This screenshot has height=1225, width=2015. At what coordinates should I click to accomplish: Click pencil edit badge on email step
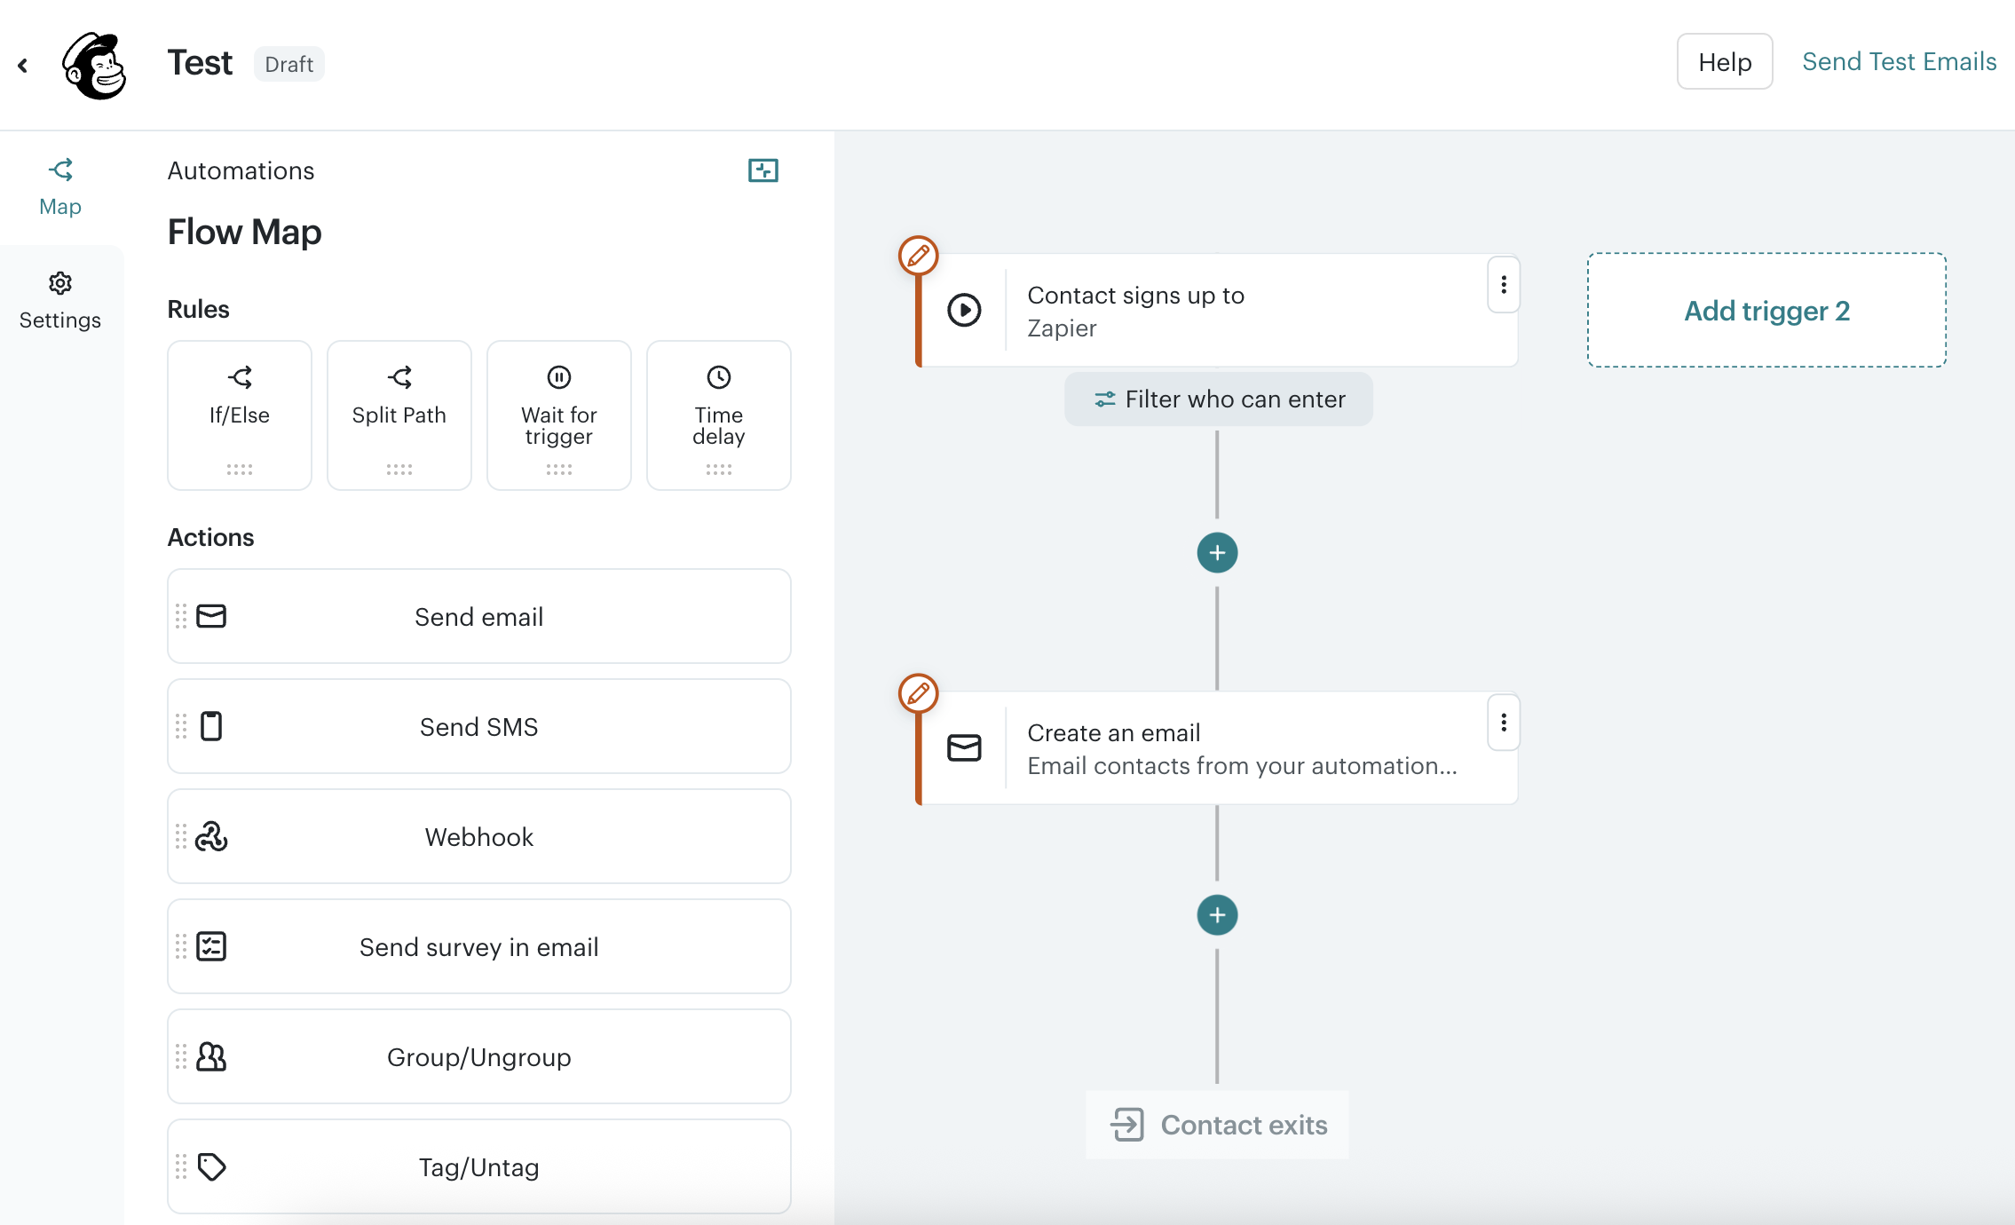coord(918,694)
